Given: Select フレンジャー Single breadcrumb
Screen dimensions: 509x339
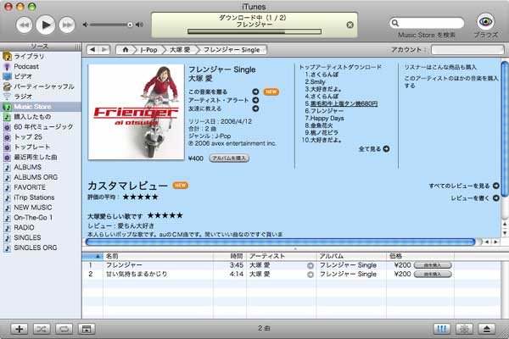Looking at the screenshot, I should click(x=232, y=50).
